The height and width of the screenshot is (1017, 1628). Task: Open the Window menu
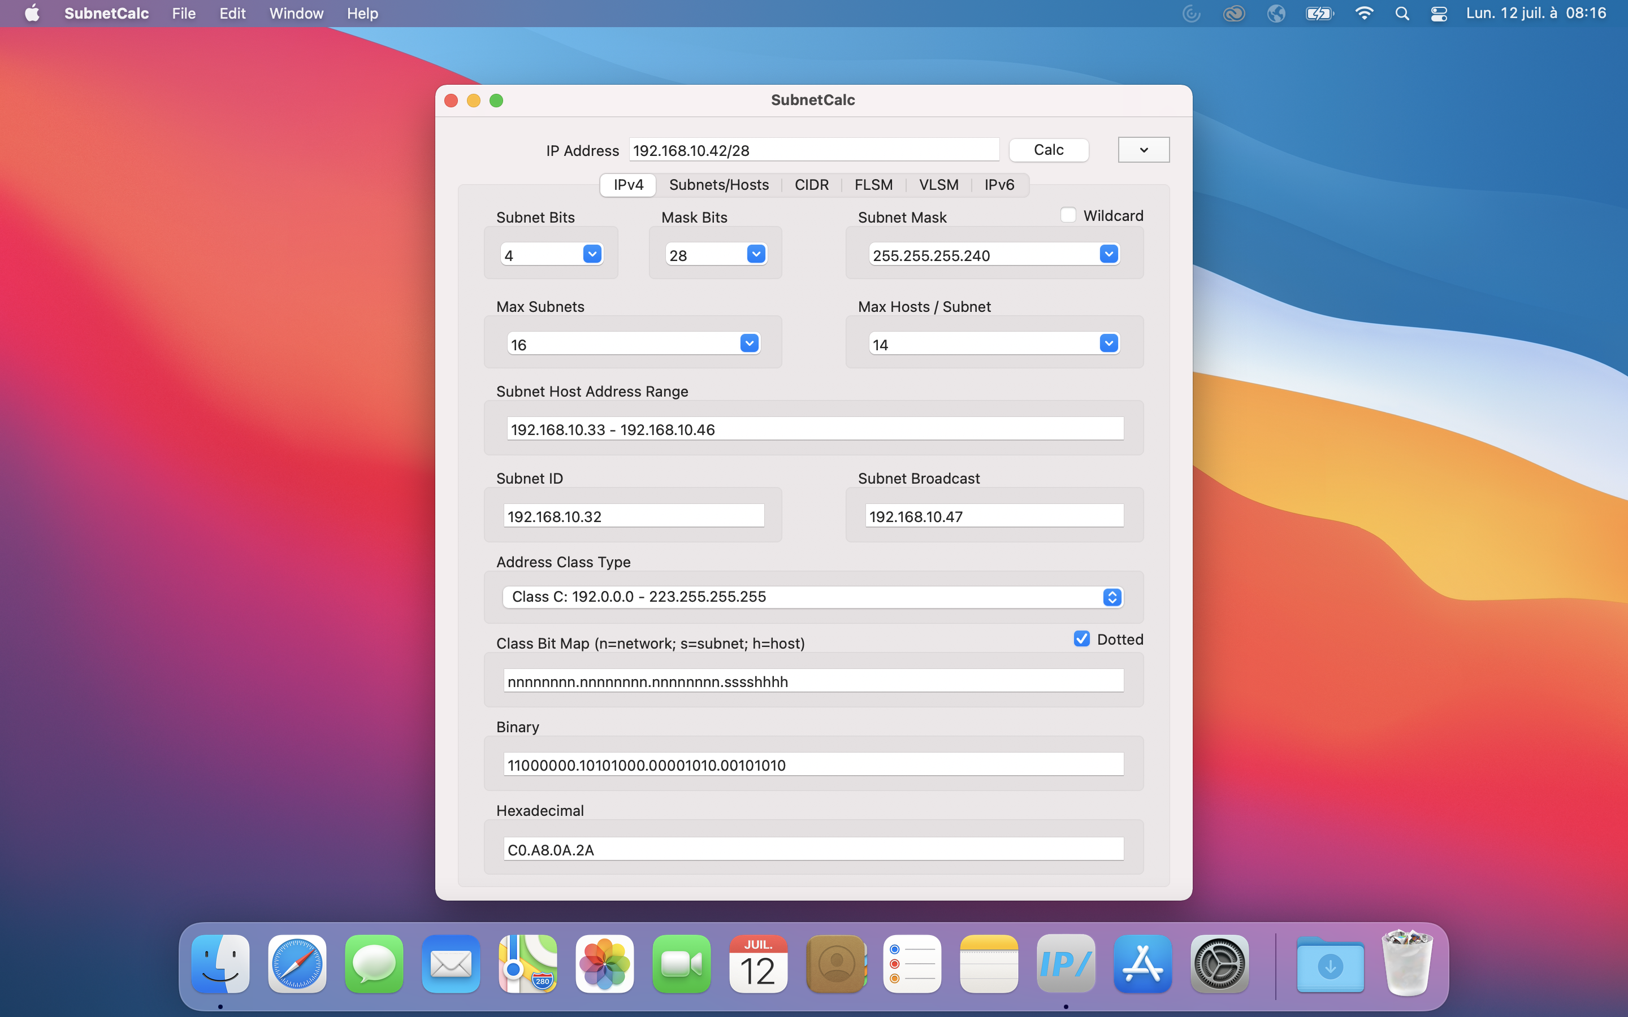click(296, 13)
